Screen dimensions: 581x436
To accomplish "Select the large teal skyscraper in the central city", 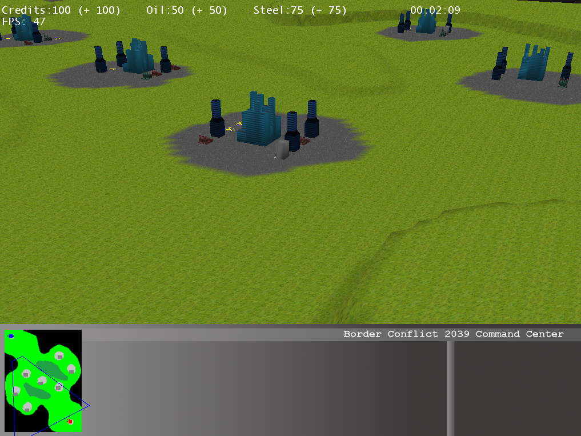I will [x=259, y=121].
